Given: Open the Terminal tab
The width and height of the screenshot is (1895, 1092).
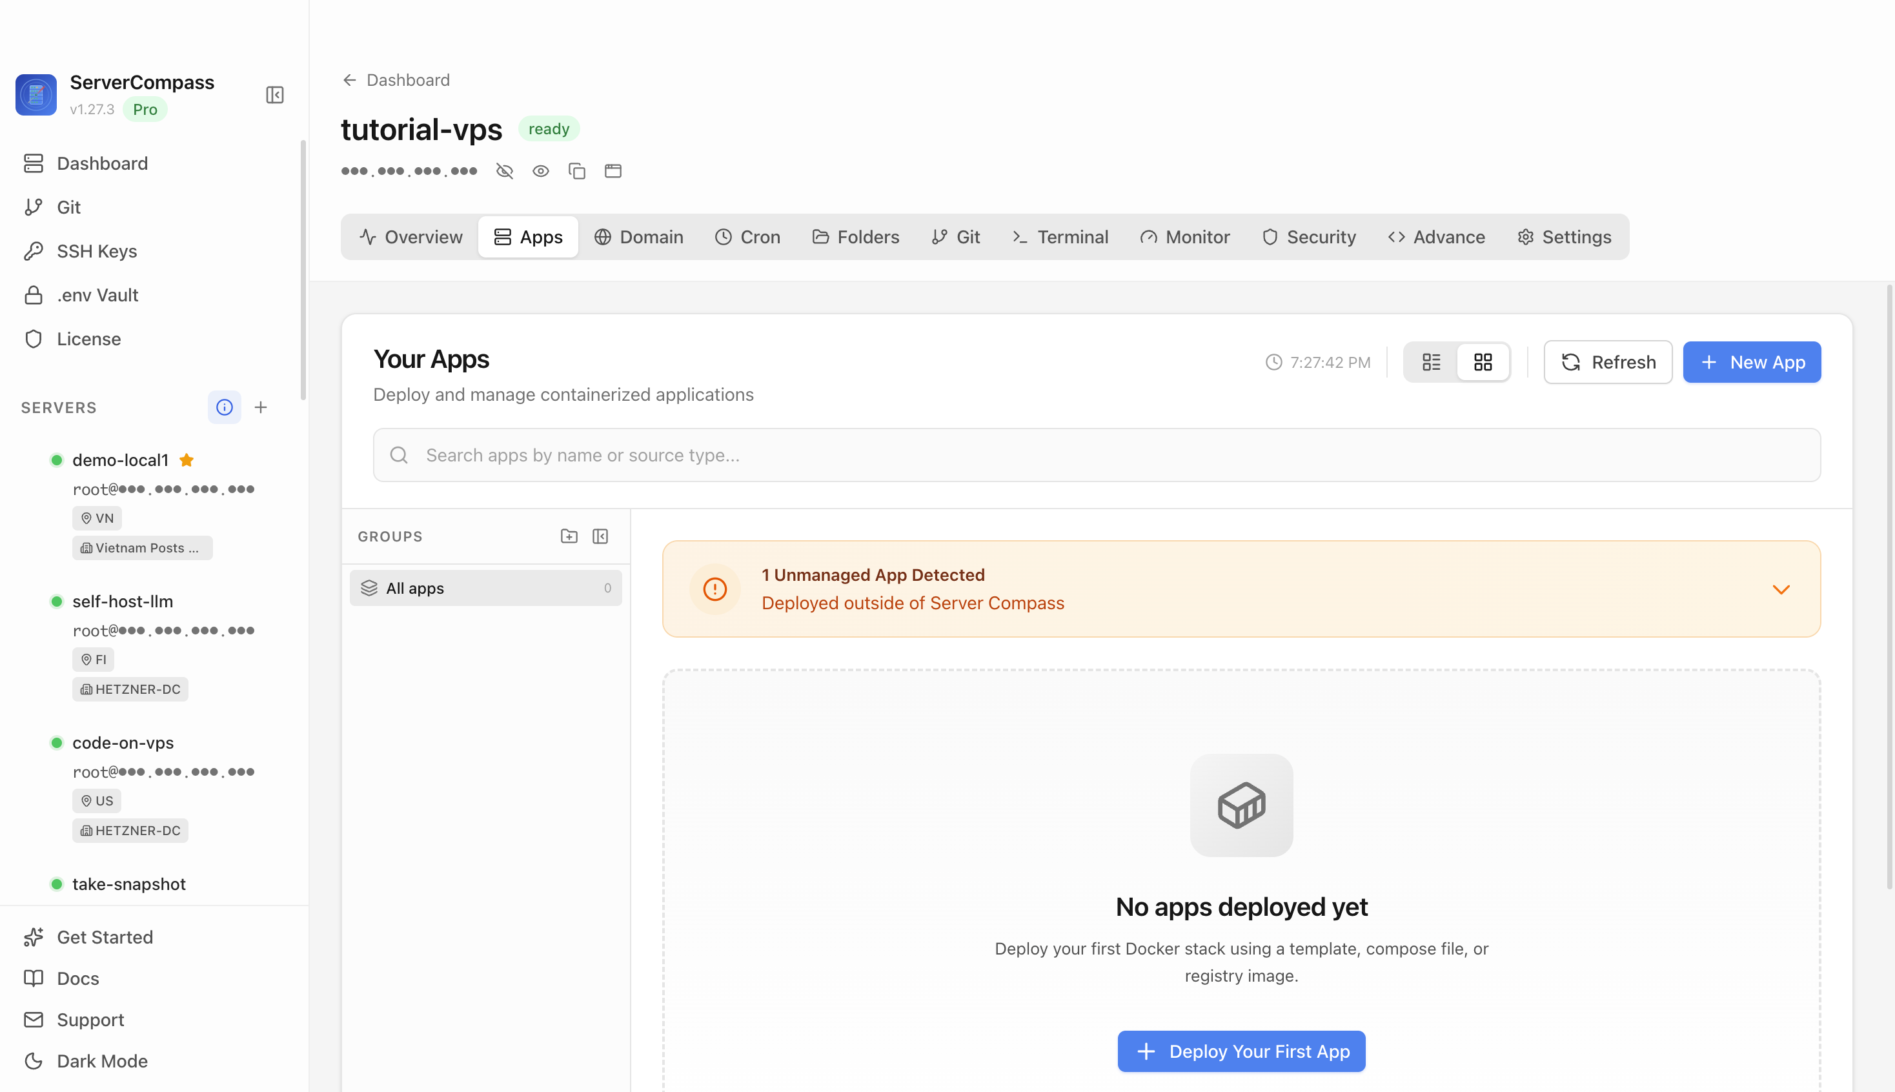Looking at the screenshot, I should (1060, 237).
